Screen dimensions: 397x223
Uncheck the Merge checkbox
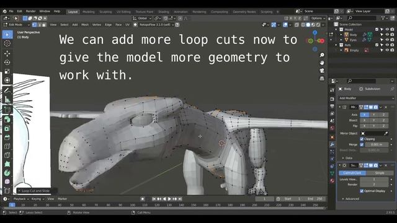pos(362,144)
